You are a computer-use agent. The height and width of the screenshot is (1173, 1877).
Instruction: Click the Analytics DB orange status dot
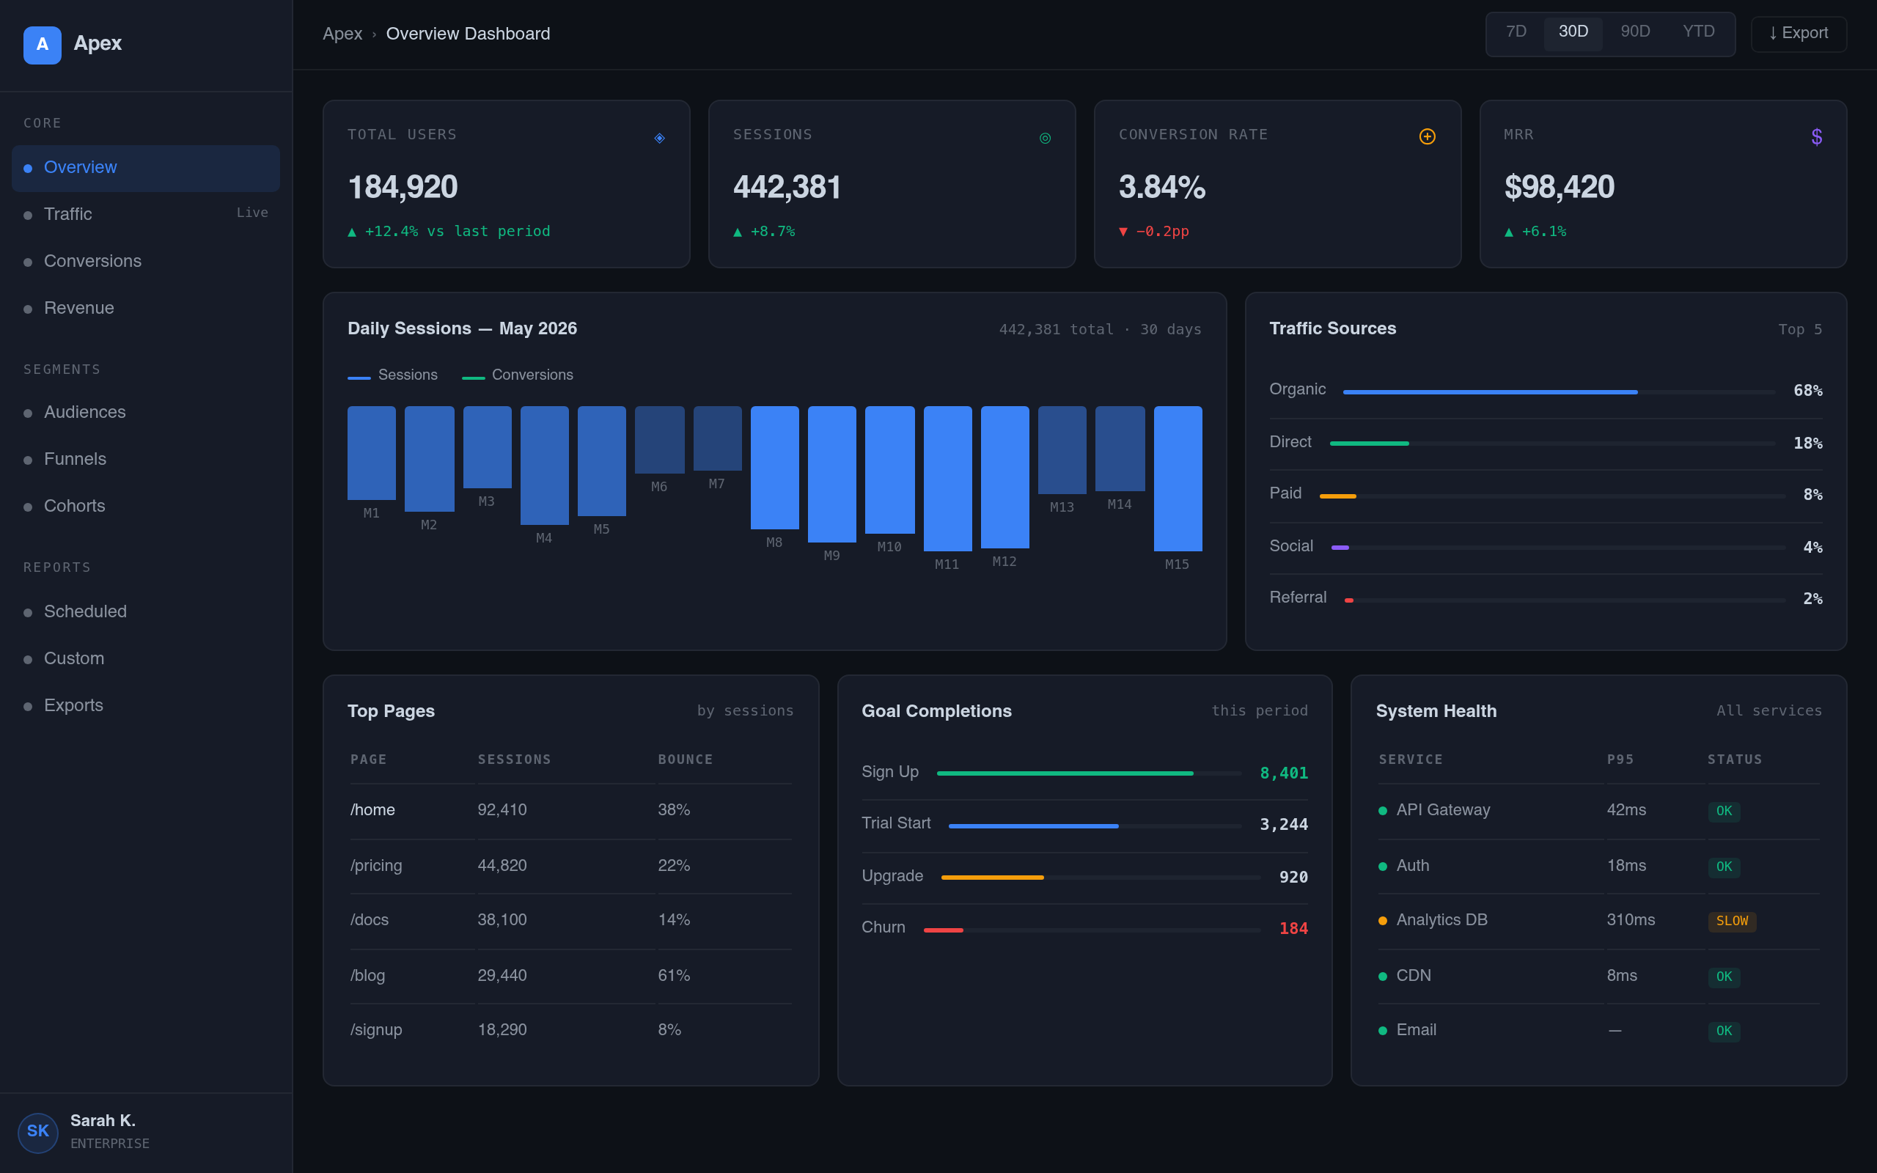(1383, 921)
